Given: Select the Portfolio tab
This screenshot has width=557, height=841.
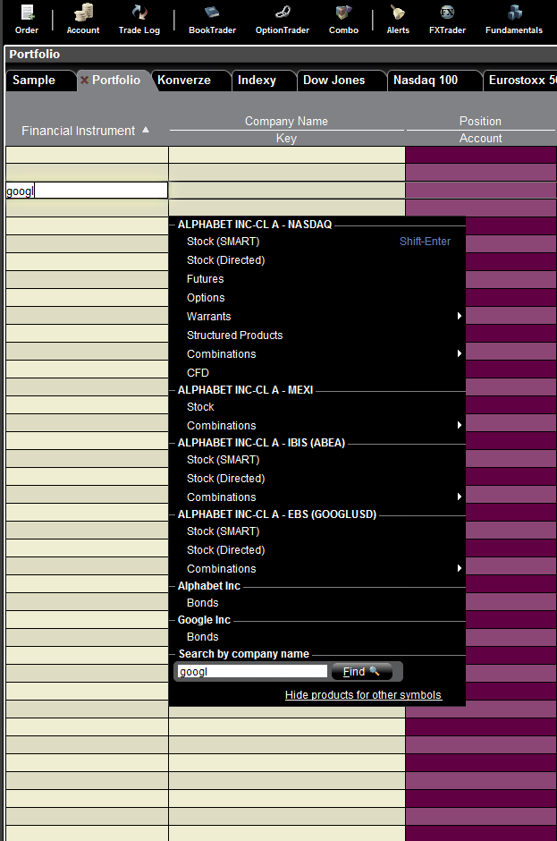Looking at the screenshot, I should click(x=116, y=80).
